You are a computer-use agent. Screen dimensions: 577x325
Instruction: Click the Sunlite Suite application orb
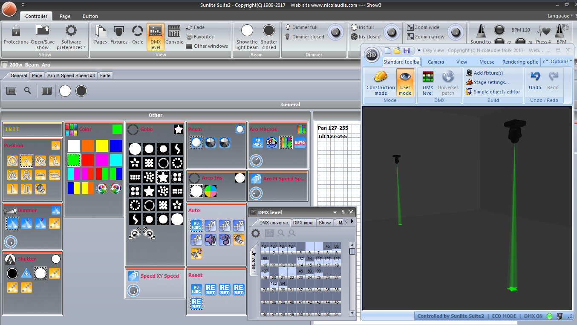[9, 9]
